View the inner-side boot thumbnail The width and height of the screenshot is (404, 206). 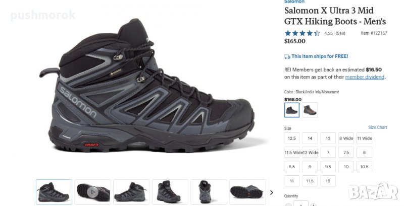131,192
